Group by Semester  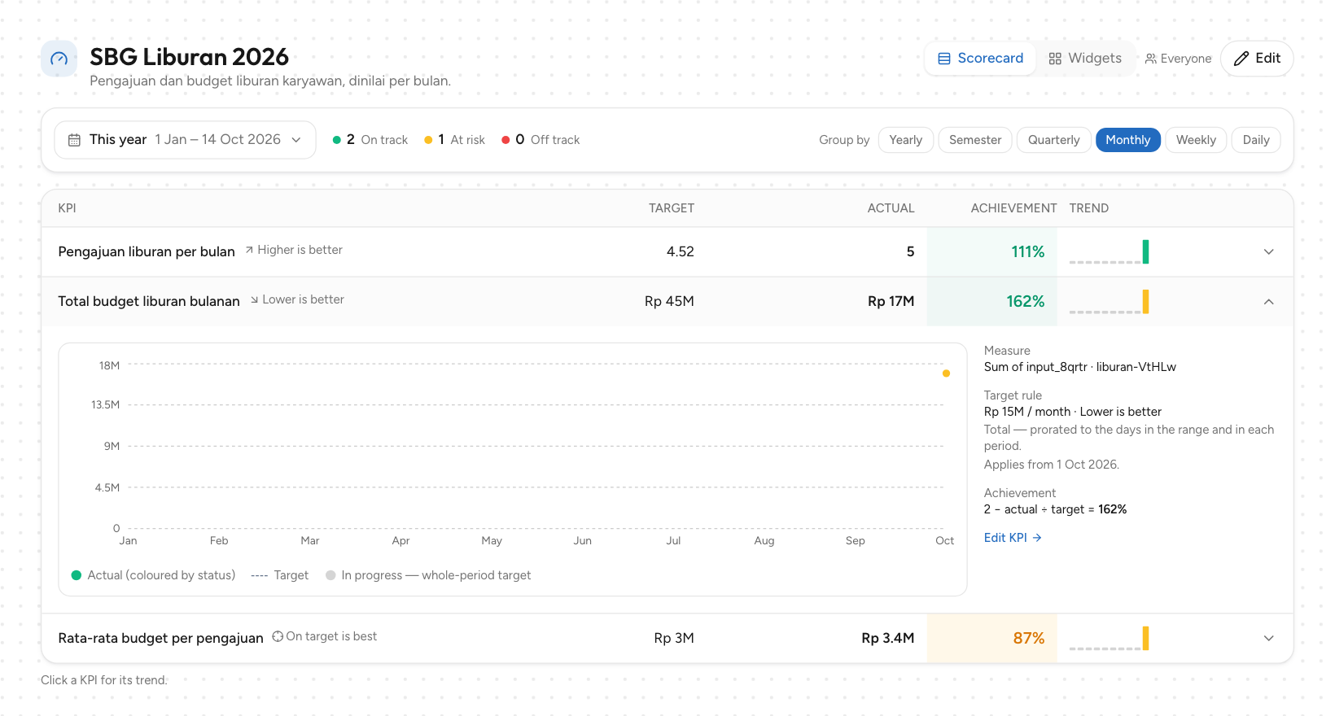(x=975, y=140)
